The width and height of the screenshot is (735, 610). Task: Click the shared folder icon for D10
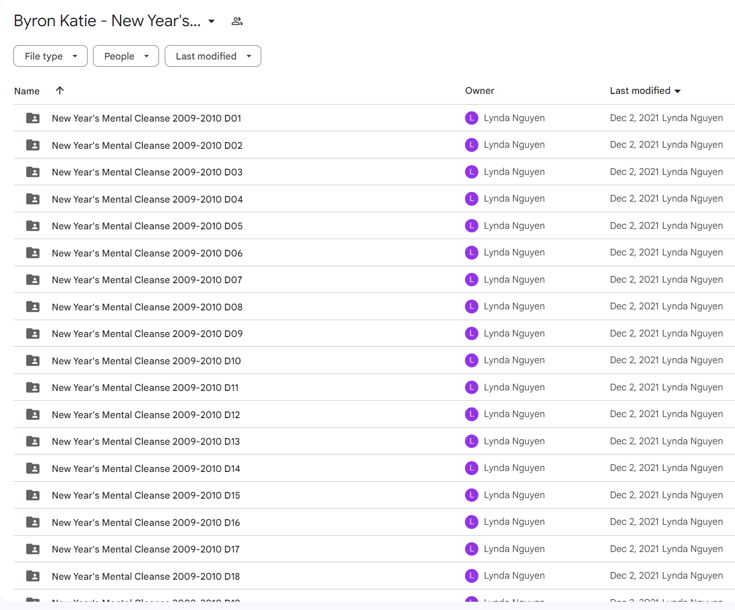(33, 361)
